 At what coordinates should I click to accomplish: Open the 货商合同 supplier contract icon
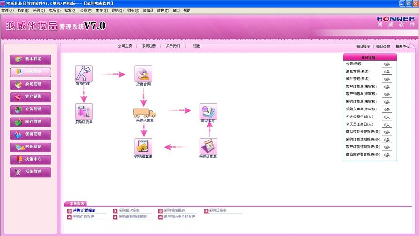144,73
